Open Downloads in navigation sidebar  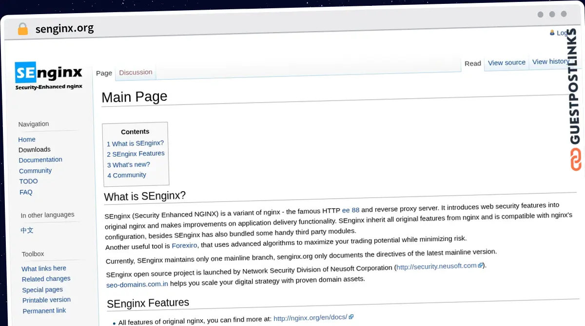pos(34,149)
